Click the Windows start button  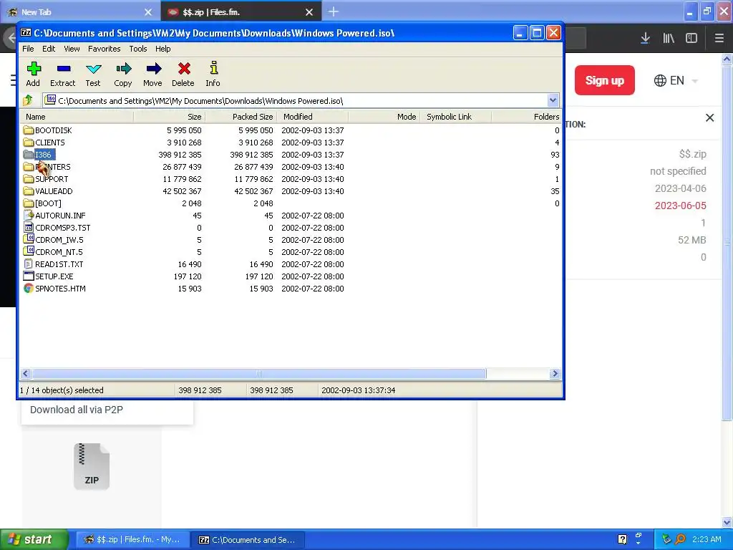click(34, 539)
